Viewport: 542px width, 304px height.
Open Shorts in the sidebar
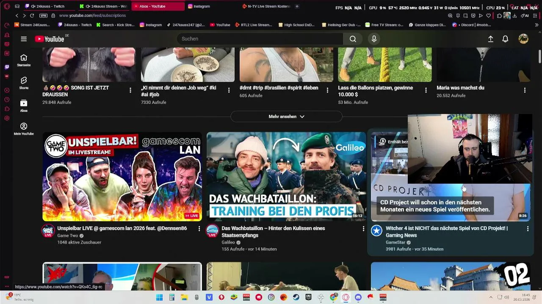click(x=24, y=83)
